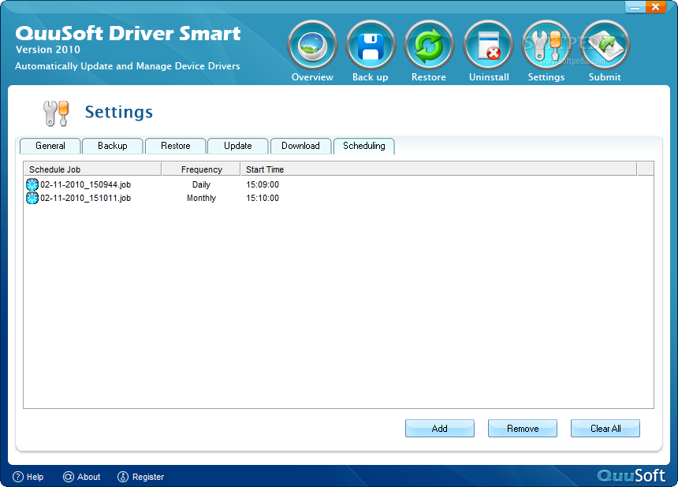Open the Uninstall icon

coord(488,45)
